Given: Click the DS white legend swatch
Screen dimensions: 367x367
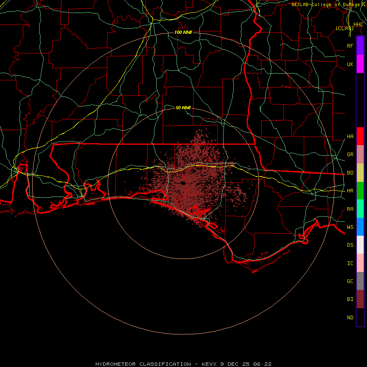Looking at the screenshot, I should click(360, 245).
